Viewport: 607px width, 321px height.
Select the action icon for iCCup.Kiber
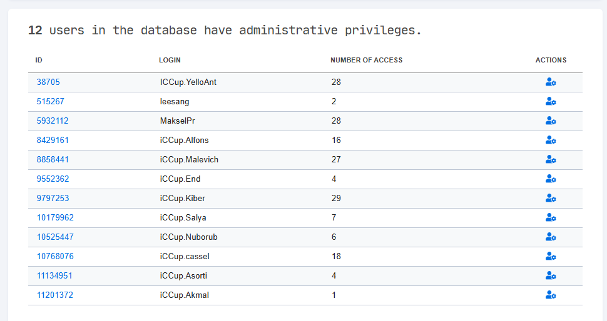click(x=551, y=198)
